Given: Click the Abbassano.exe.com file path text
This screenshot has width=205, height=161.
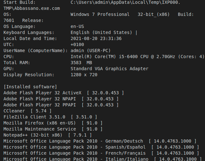Looking at the screenshot, I should (32, 9).
